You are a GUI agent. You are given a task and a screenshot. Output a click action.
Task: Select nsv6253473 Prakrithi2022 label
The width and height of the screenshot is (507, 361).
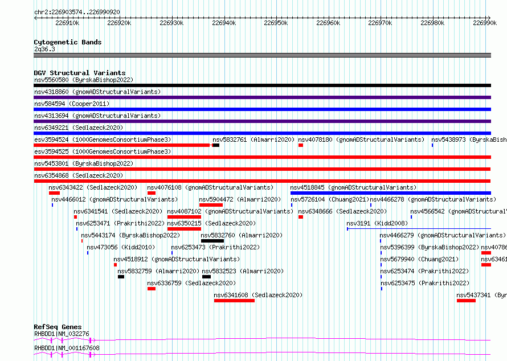[215, 247]
